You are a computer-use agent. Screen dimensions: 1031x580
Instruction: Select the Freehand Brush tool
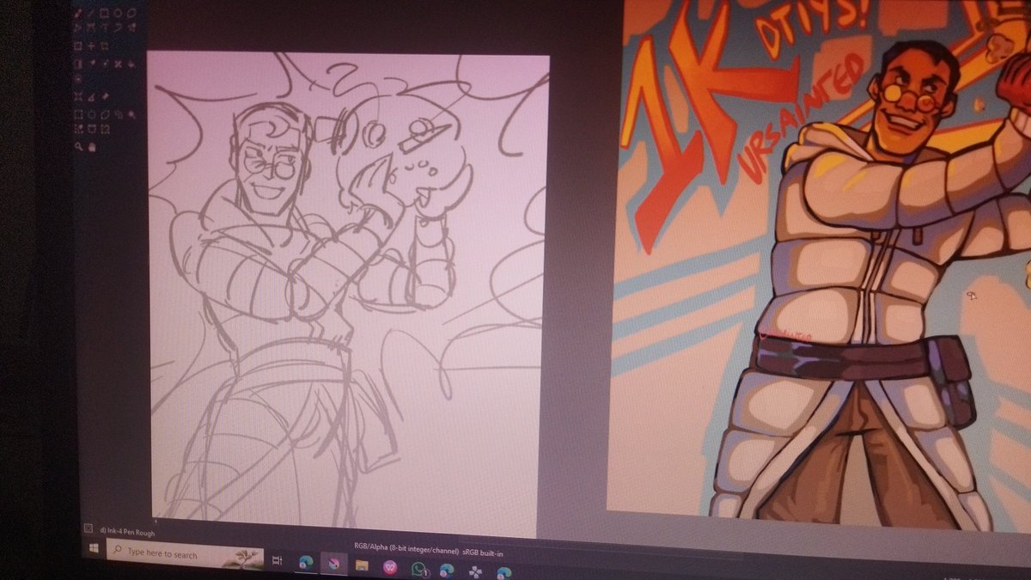tap(78, 14)
